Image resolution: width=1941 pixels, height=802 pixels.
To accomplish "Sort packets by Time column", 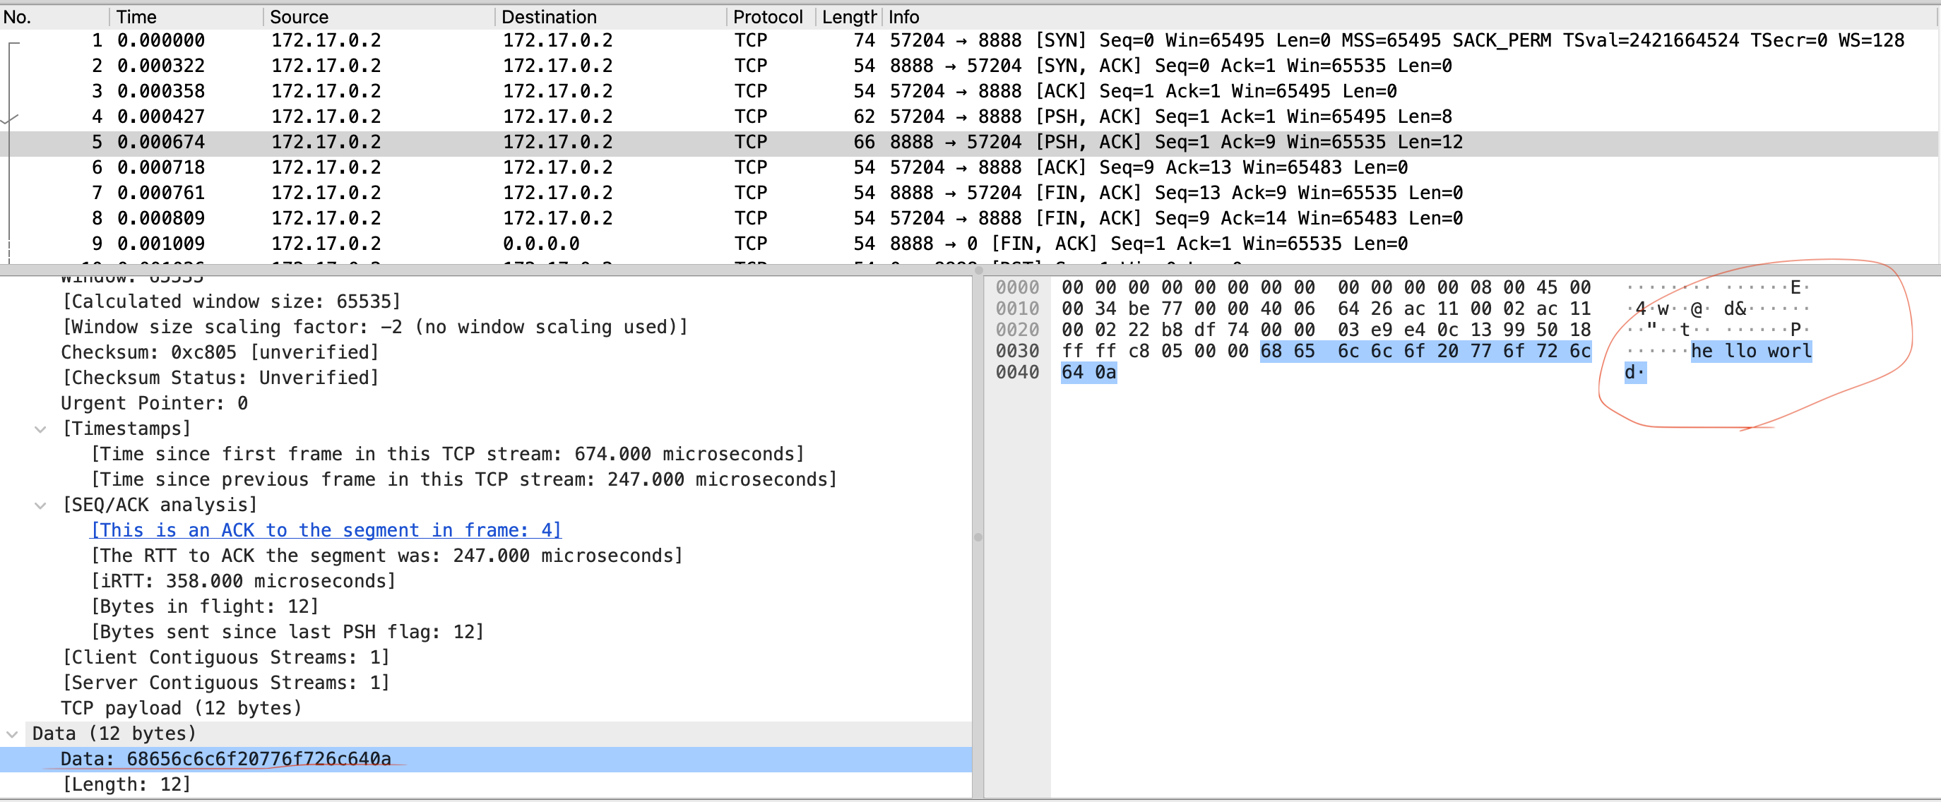I will 136,16.
